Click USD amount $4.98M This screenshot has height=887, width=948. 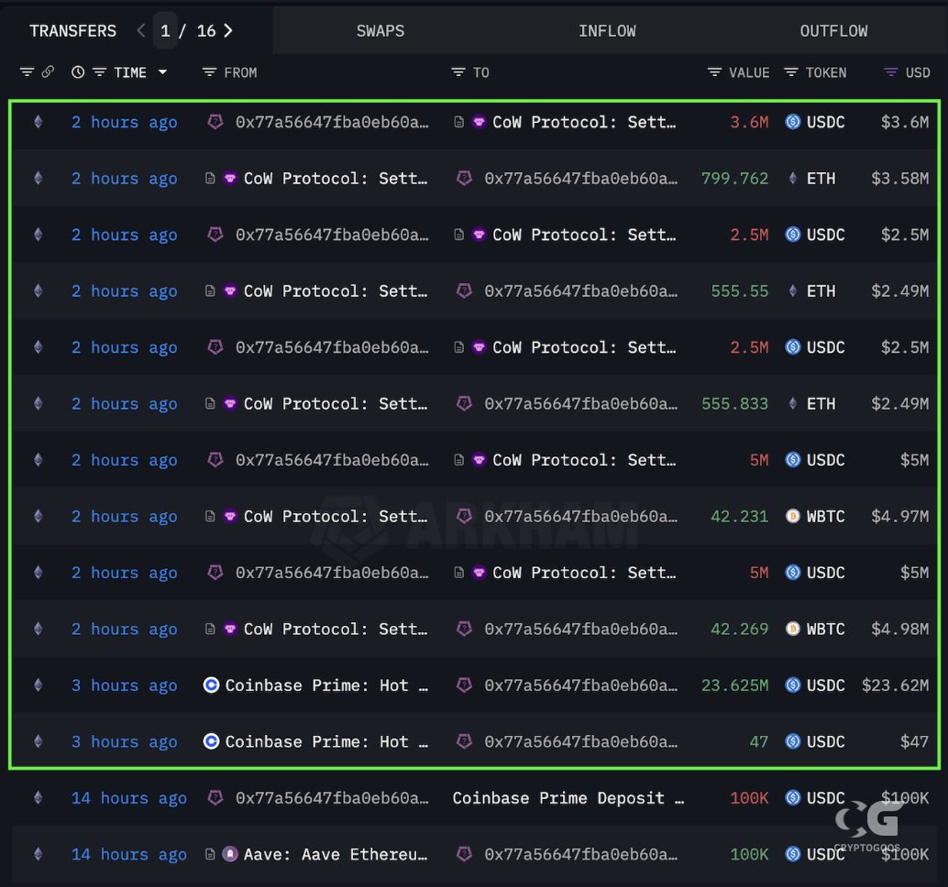899,630
